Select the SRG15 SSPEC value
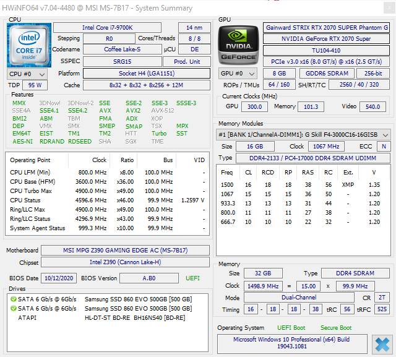 [x=123, y=62]
